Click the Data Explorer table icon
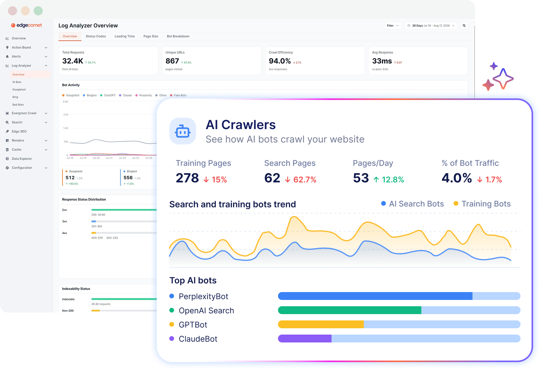The width and height of the screenshot is (541, 370). [x=7, y=159]
